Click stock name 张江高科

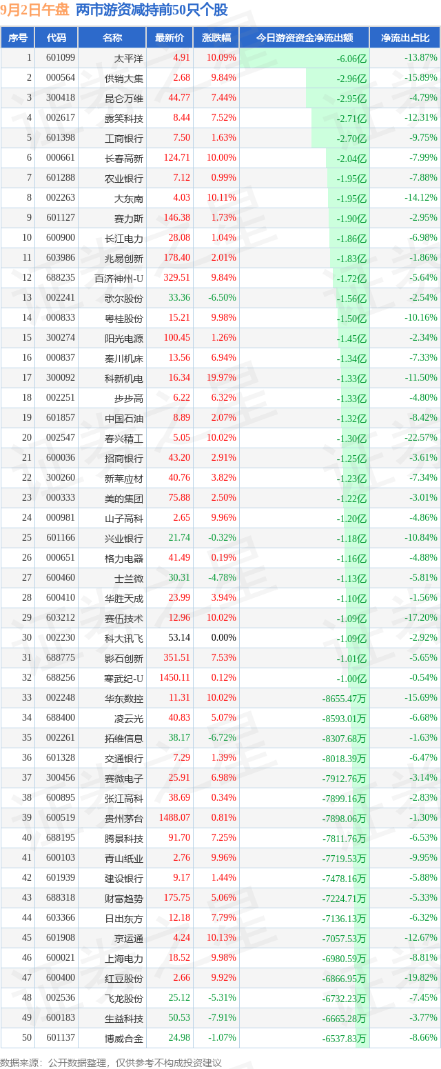(x=124, y=798)
